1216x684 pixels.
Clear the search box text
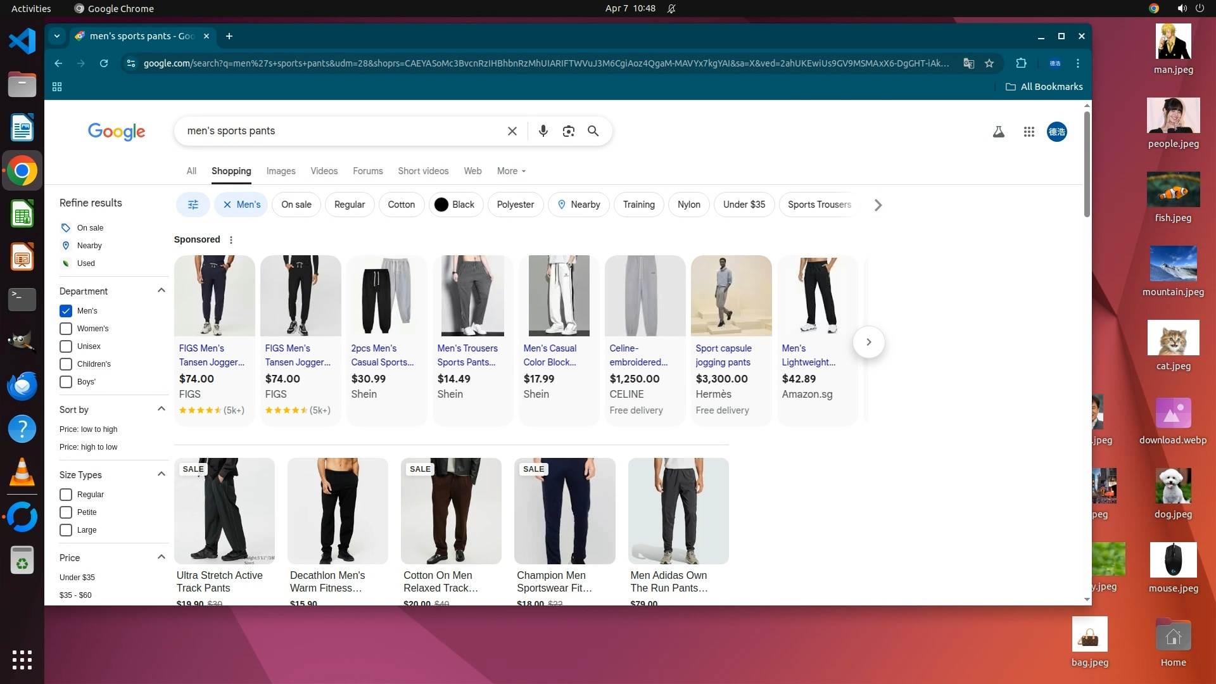[x=512, y=131]
